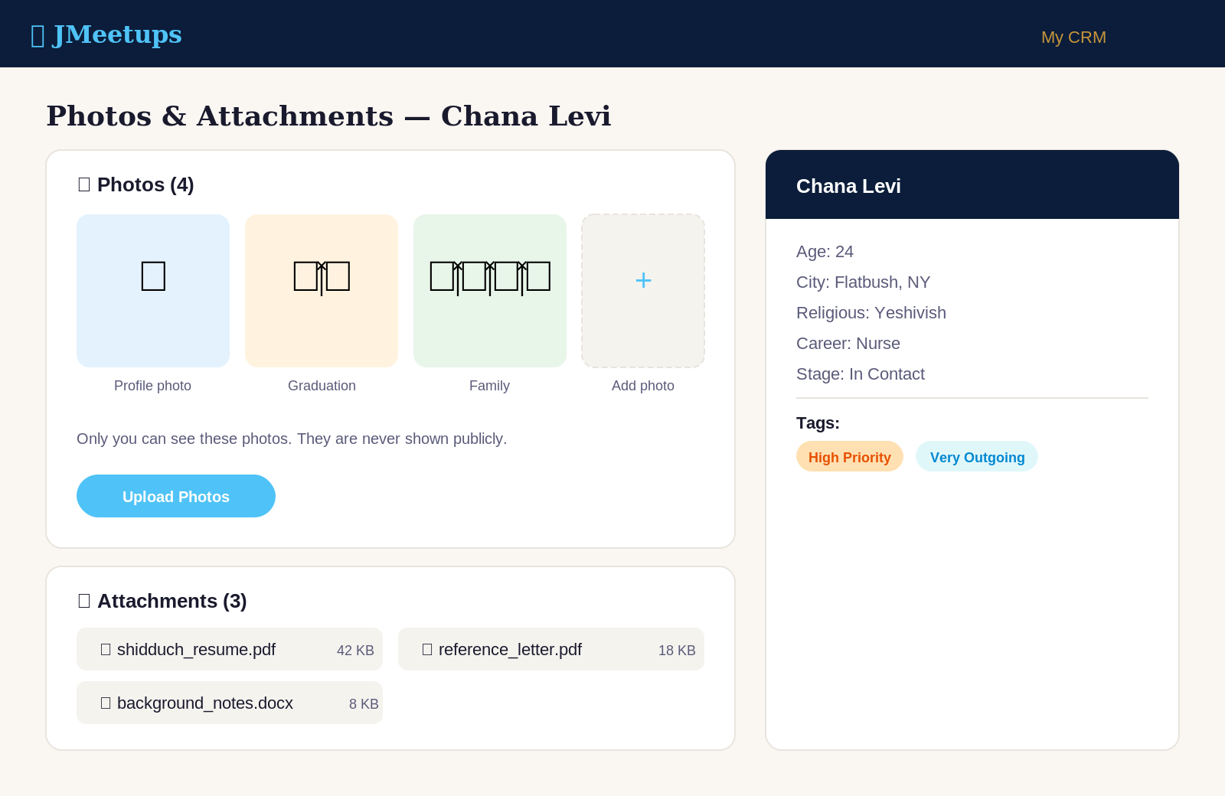Open the My CRM navigation link

pos(1073,37)
